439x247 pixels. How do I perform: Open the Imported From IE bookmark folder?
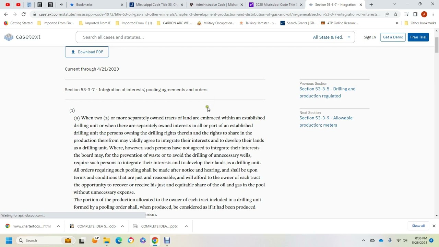click(95, 23)
